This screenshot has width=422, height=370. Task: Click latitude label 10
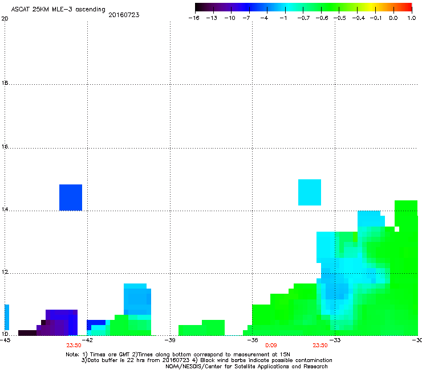click(x=5, y=334)
